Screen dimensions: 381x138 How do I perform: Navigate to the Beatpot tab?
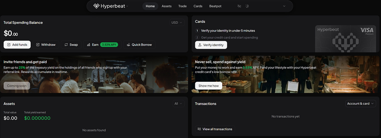(x=215, y=6)
